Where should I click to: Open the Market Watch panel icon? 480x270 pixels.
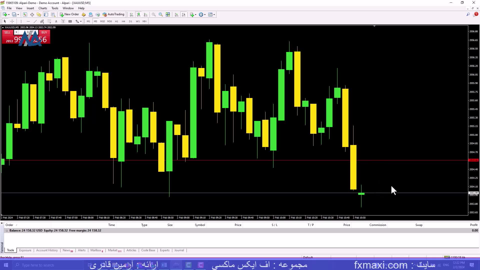[x=25, y=14]
